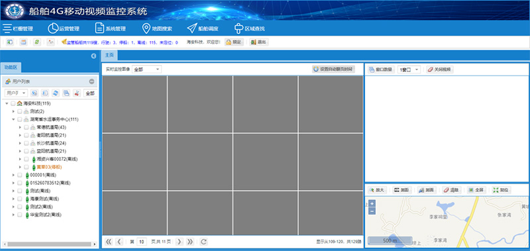This screenshot has width=530, height=251.
Task: Open the 运营管理 menu
Action: point(64,28)
